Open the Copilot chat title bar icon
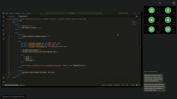 (x=100, y=13)
